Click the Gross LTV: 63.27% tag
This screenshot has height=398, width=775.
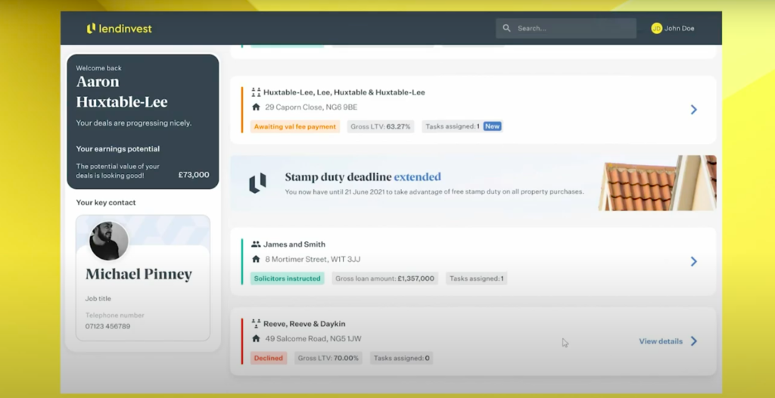point(381,126)
